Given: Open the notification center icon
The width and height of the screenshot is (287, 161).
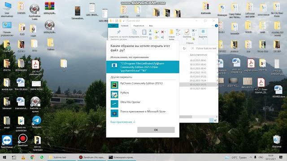Looking at the screenshot, I should [x=281, y=157].
